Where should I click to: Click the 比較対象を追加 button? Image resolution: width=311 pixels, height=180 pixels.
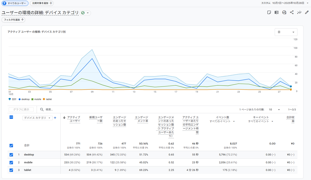pos(42,3)
